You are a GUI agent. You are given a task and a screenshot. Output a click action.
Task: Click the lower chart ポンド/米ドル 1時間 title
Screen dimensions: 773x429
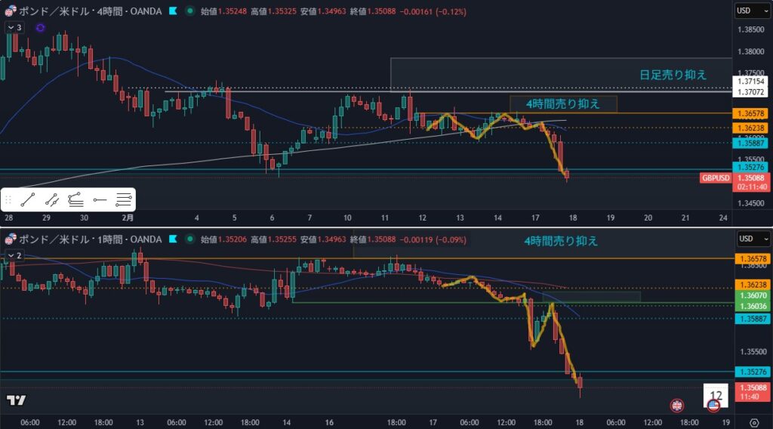(83, 239)
